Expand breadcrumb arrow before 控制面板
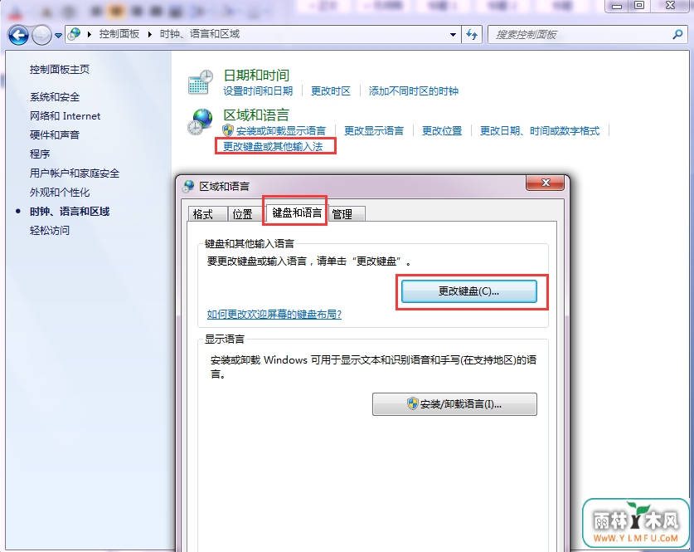This screenshot has width=694, height=552. pos(90,35)
